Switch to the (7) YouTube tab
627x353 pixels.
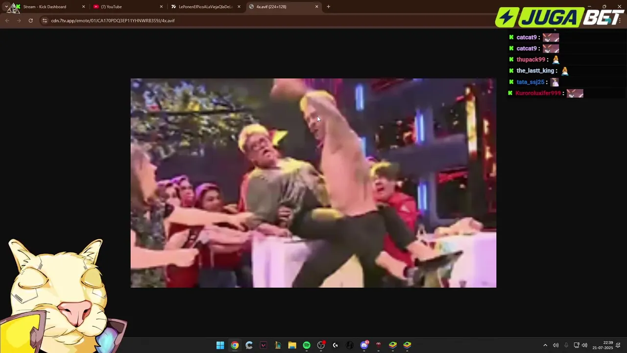(x=127, y=7)
